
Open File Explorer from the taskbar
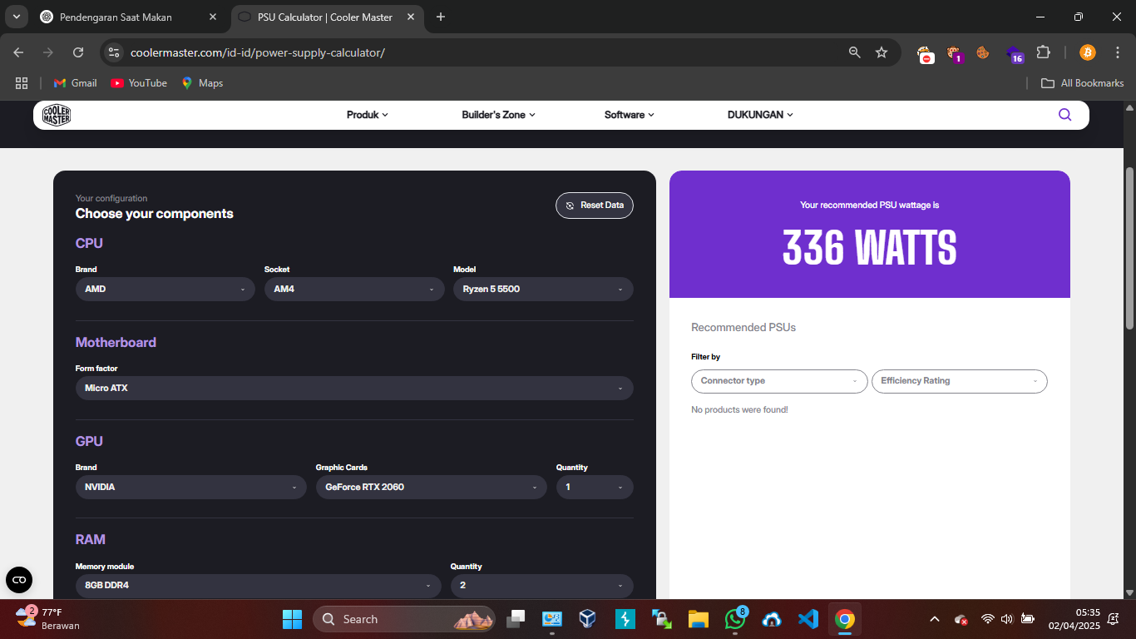click(x=698, y=619)
